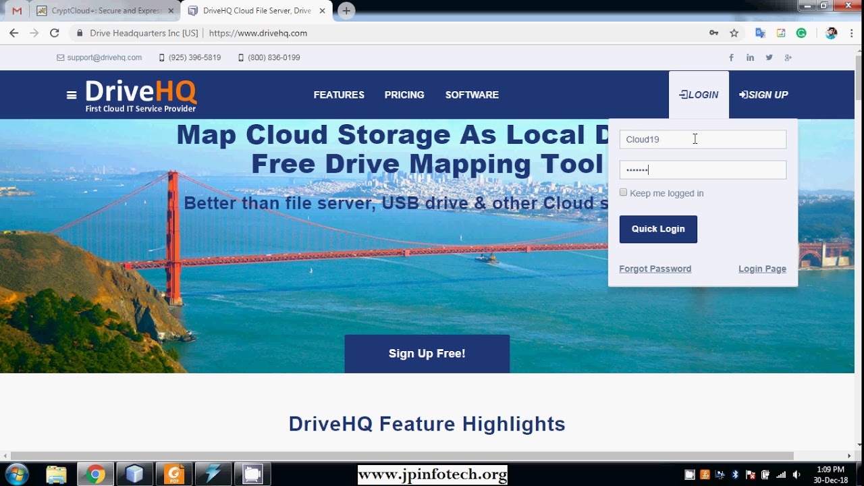Open the Facebook social icon
The width and height of the screenshot is (864, 486).
[x=731, y=57]
